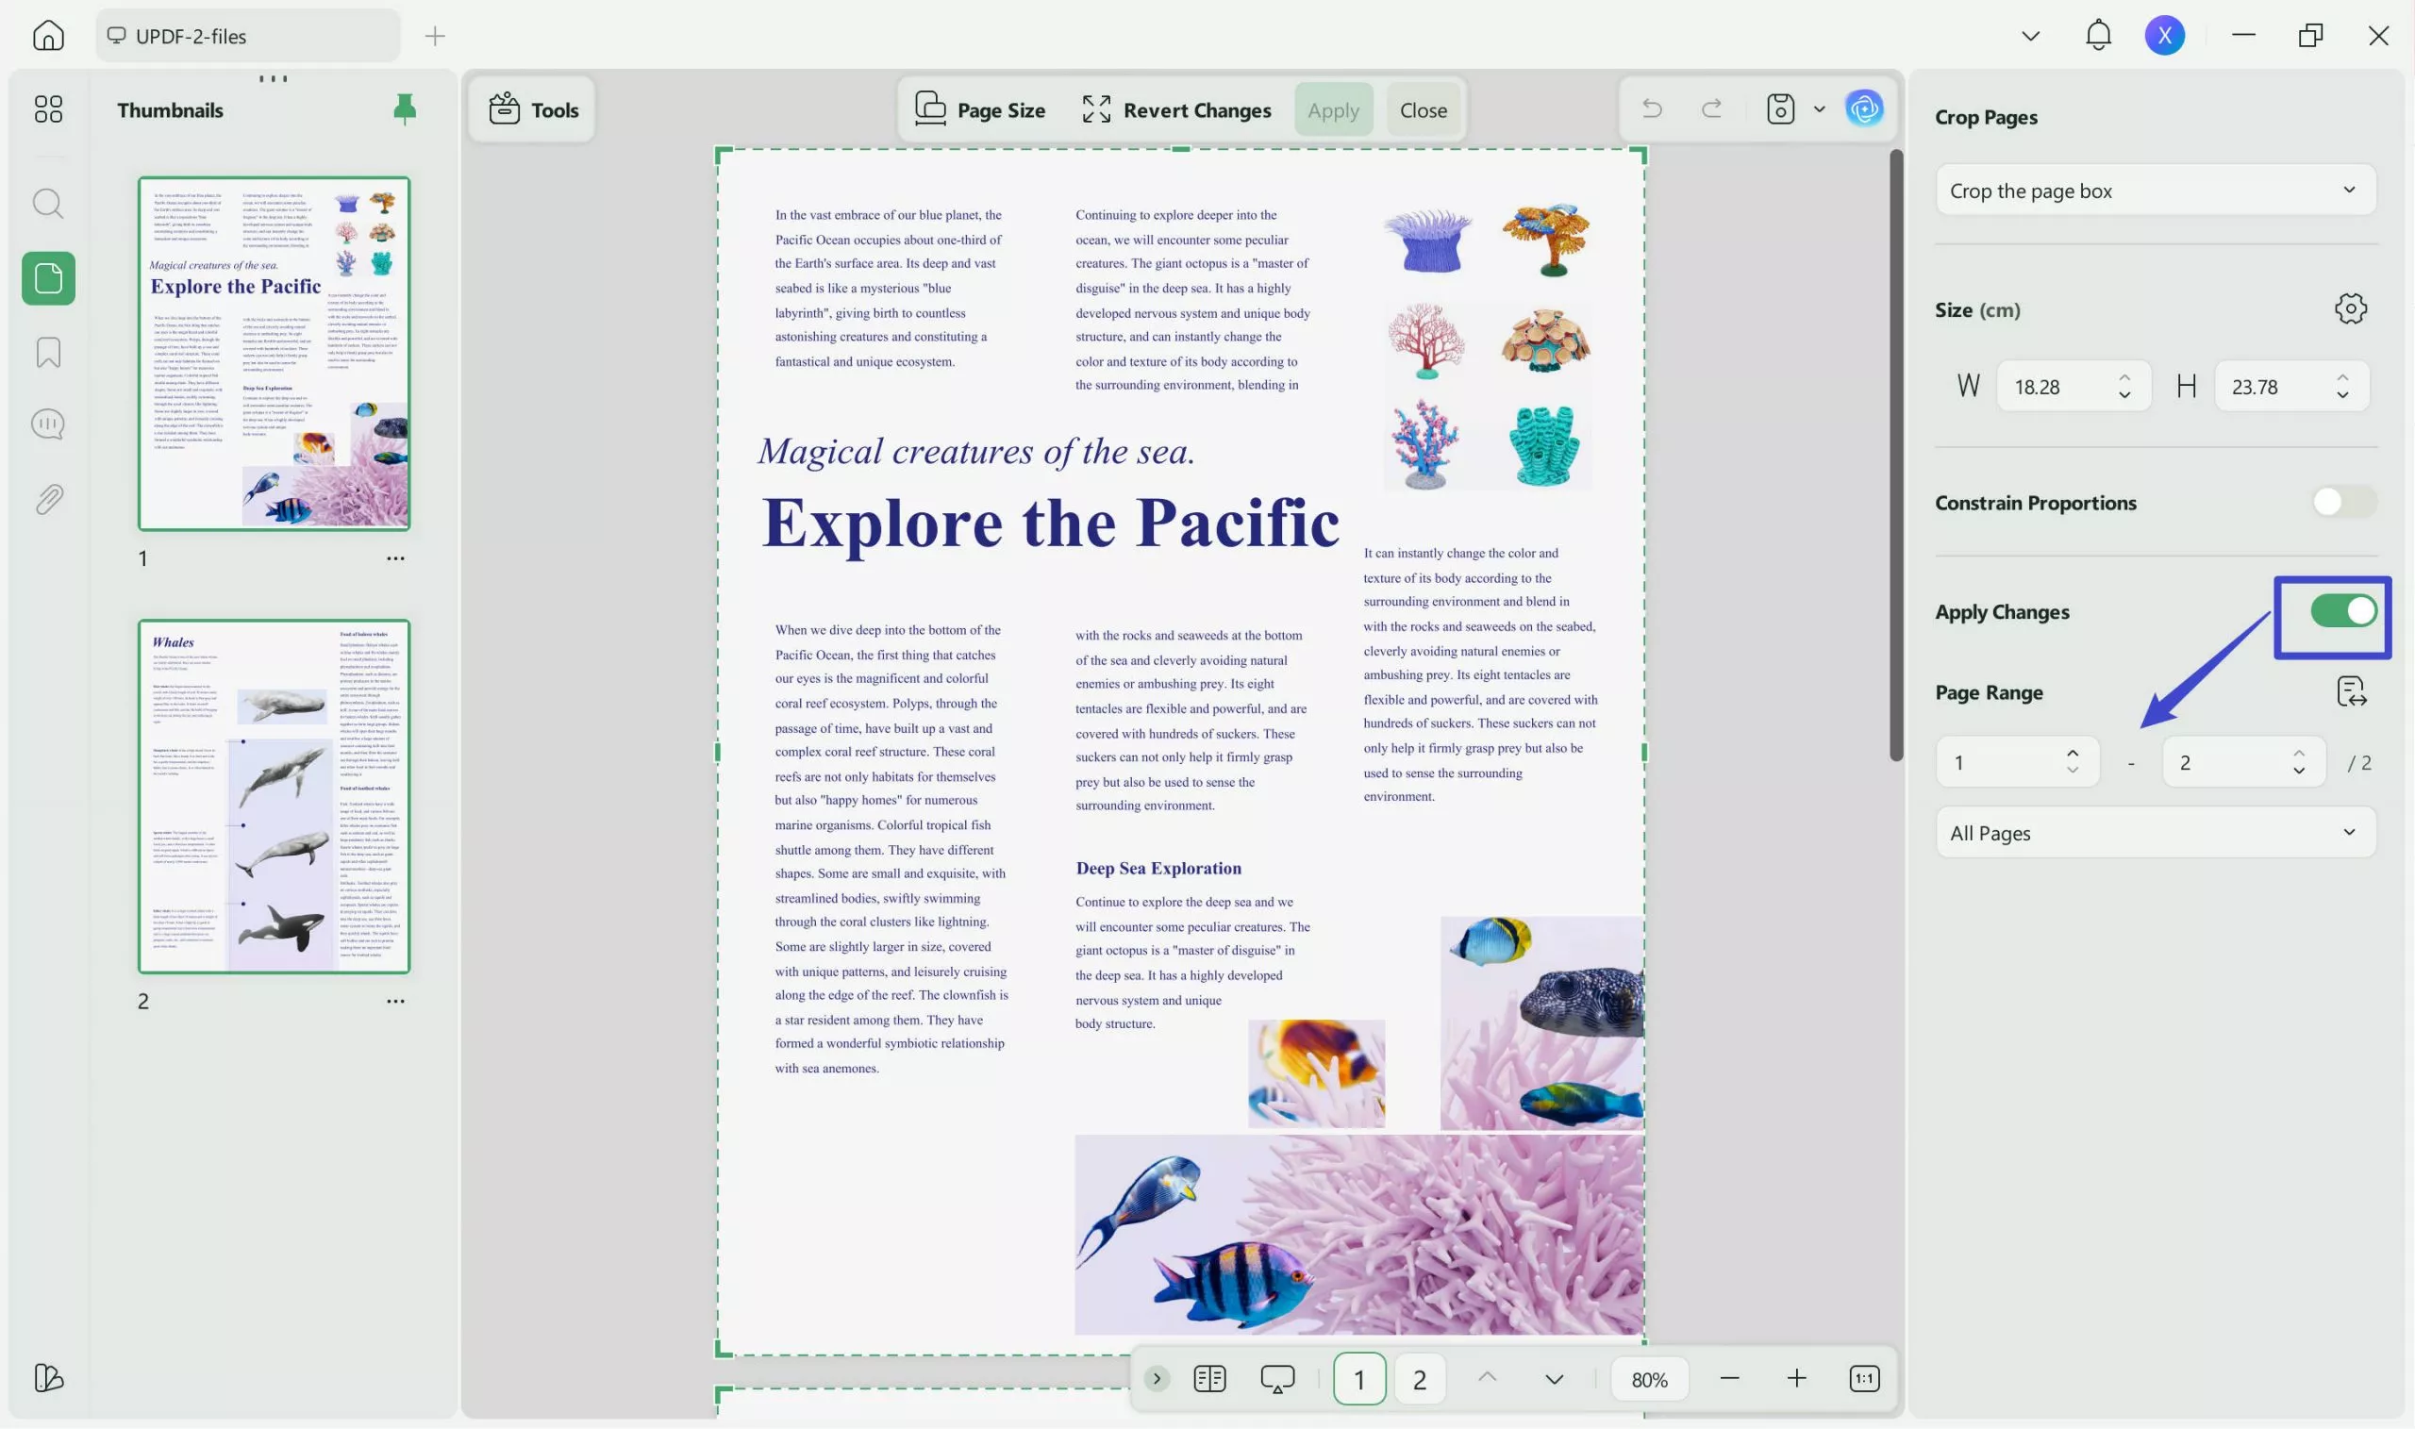The width and height of the screenshot is (2415, 1429).
Task: Switch to the Page Size tab
Action: pyautogui.click(x=981, y=108)
